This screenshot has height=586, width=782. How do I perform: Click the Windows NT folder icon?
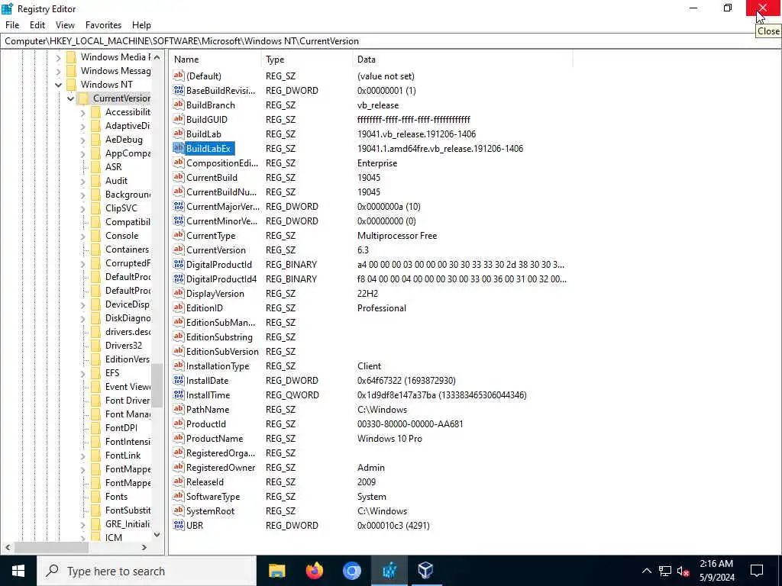click(x=71, y=84)
